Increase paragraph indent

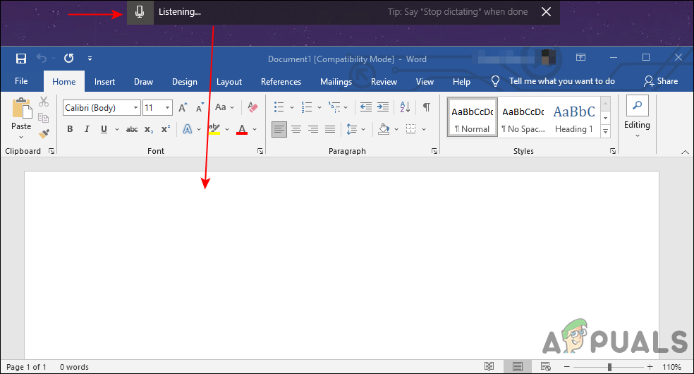[x=383, y=107]
